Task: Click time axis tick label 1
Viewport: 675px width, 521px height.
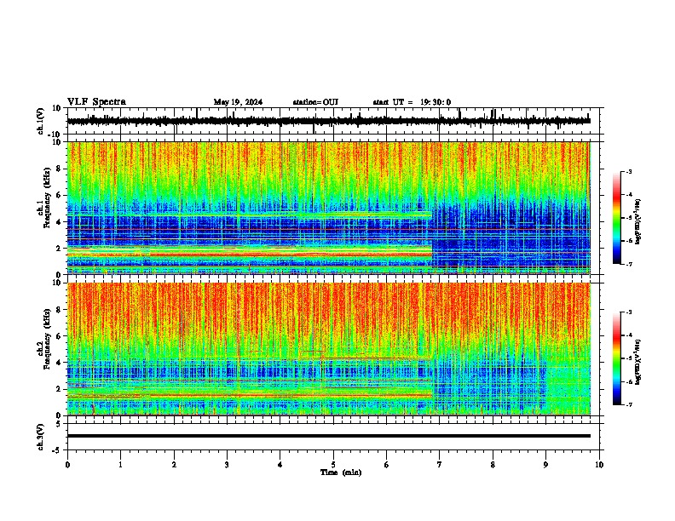Action: 120,465
